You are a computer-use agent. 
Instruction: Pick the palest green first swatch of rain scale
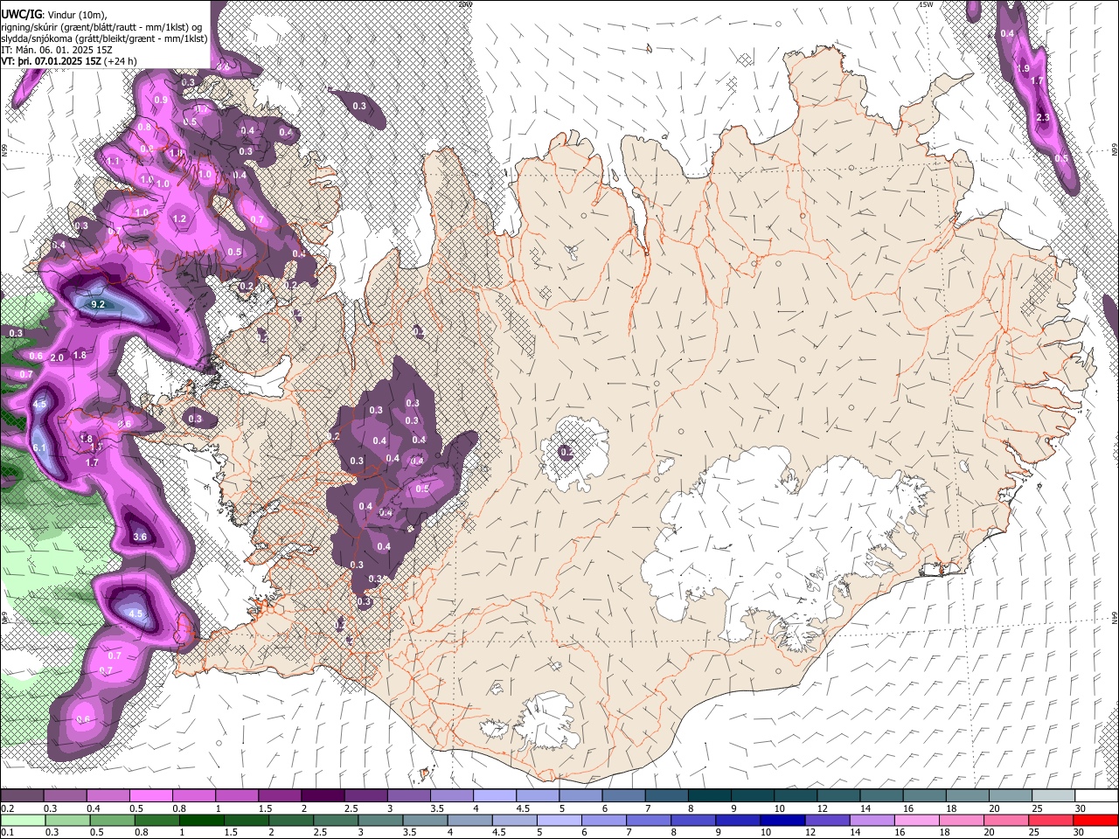pyautogui.click(x=23, y=821)
